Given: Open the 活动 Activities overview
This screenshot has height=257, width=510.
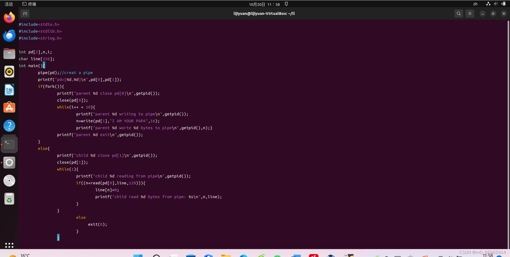Looking at the screenshot, I should tap(9, 4).
